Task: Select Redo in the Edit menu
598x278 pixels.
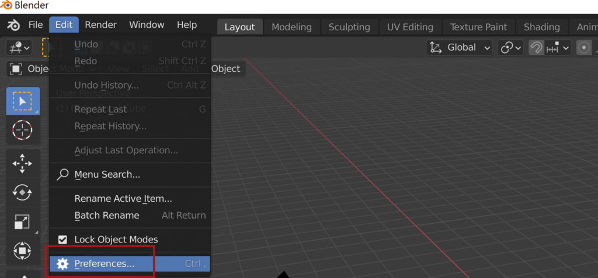Action: pyautogui.click(x=130, y=61)
